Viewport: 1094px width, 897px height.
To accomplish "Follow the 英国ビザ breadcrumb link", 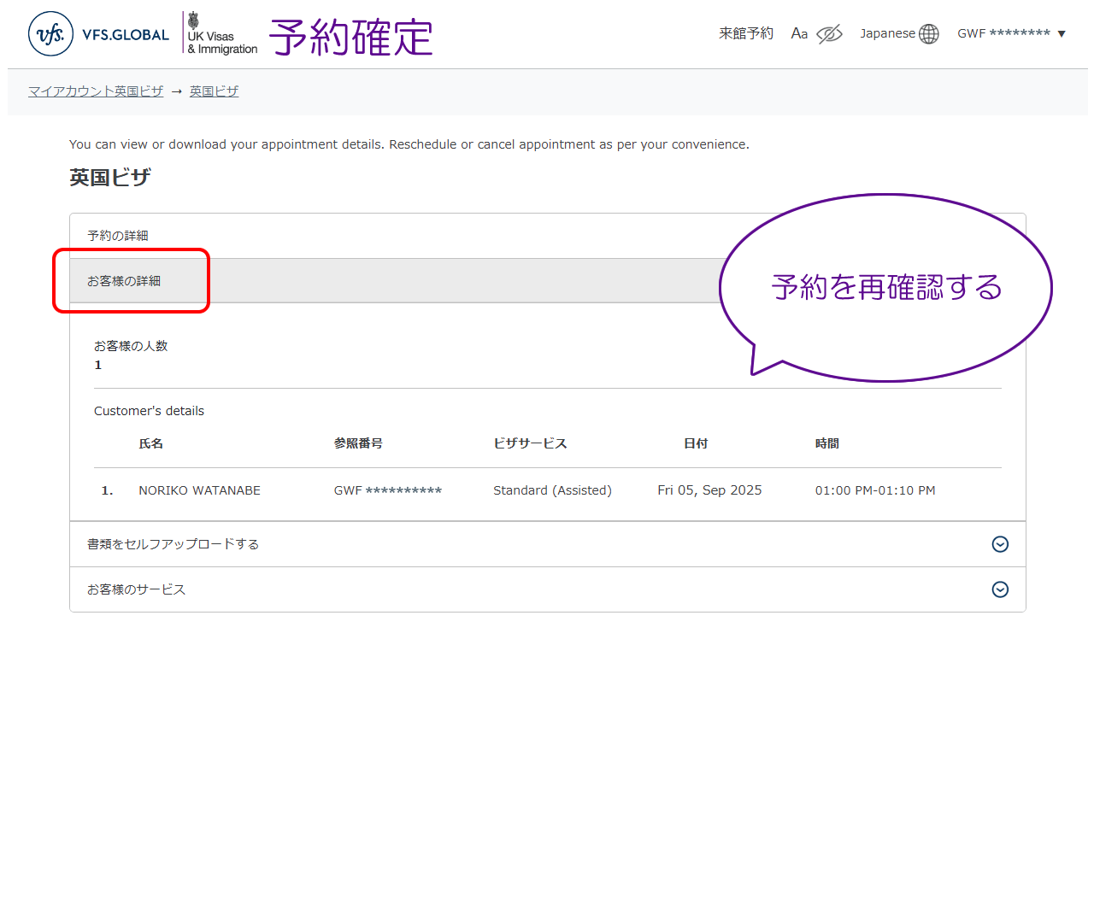I will point(214,91).
